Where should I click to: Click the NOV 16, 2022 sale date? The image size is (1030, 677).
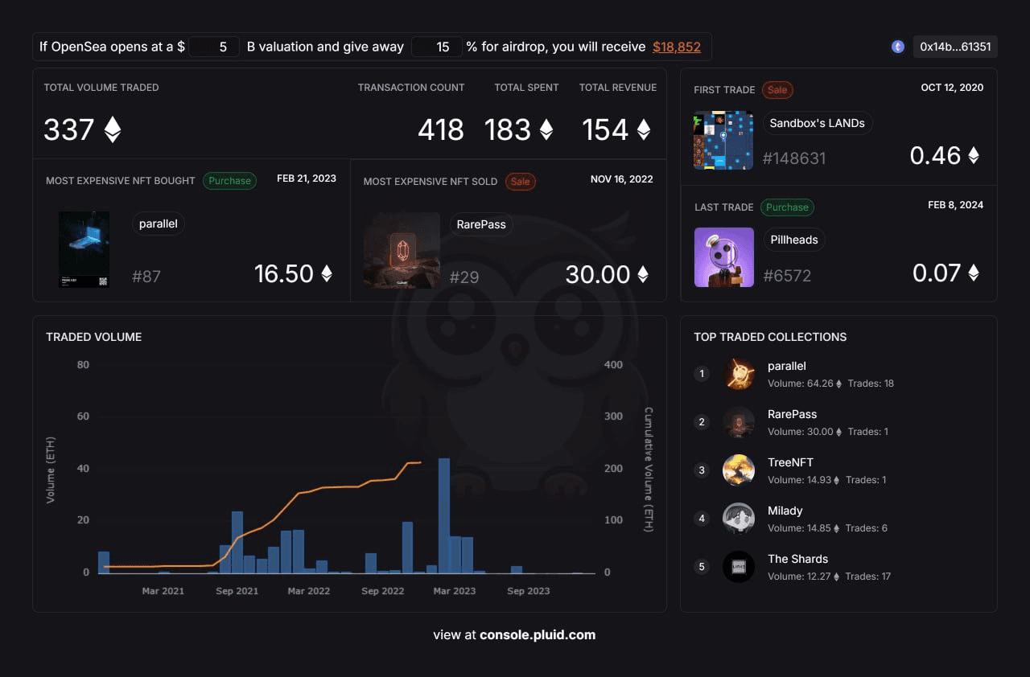[622, 179]
